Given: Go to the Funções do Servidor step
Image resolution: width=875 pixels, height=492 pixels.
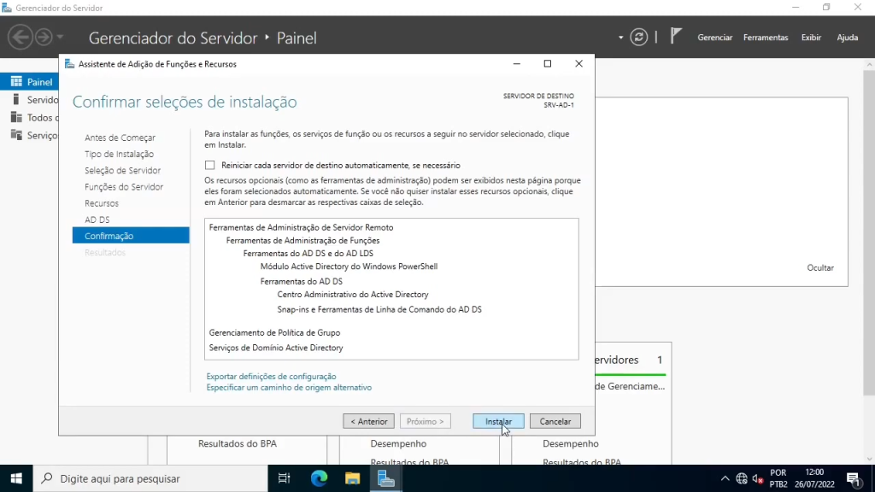Looking at the screenshot, I should 124,187.
